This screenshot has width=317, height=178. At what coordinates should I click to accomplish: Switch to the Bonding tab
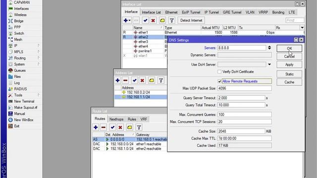[278, 12]
